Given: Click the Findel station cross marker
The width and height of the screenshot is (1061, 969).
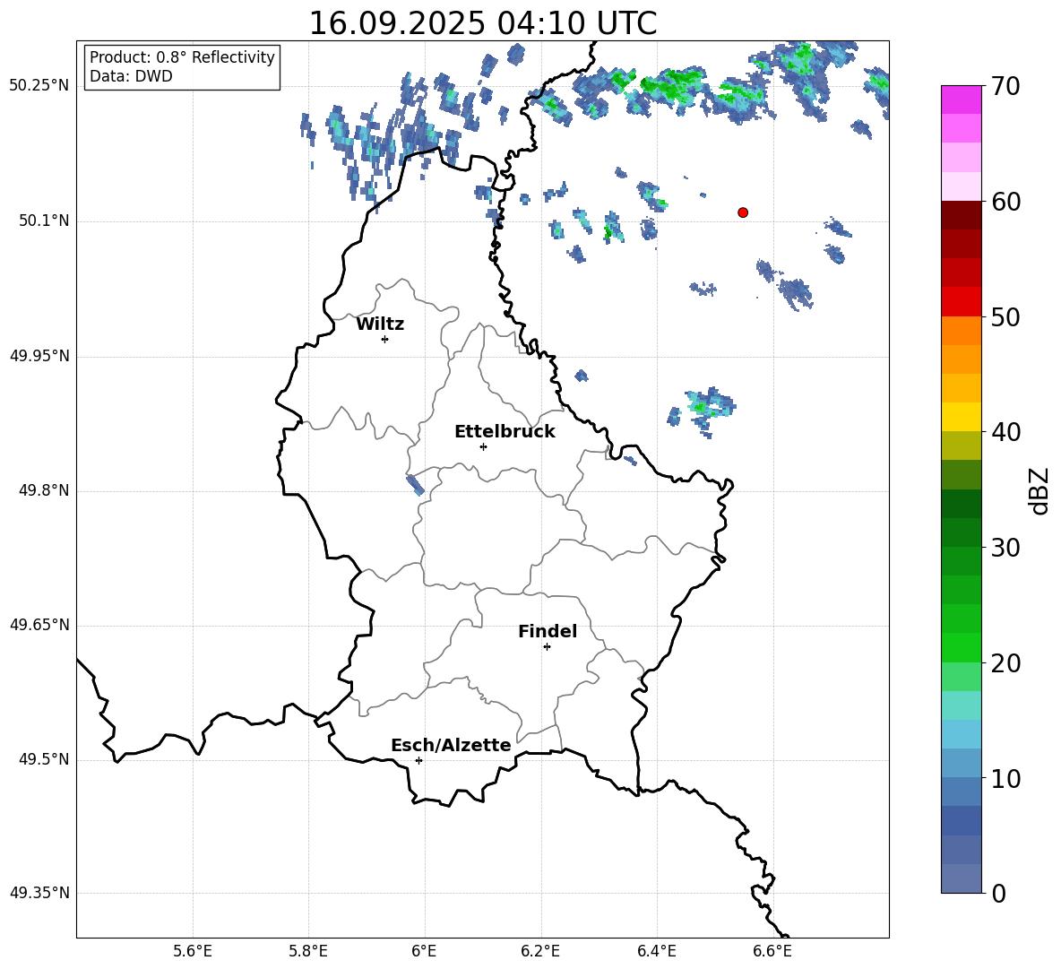Looking at the screenshot, I should click(547, 646).
